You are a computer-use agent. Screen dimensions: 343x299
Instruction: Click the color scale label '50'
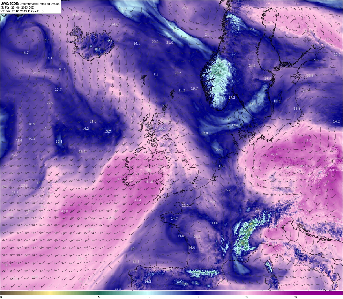pyautogui.click(x=295, y=297)
